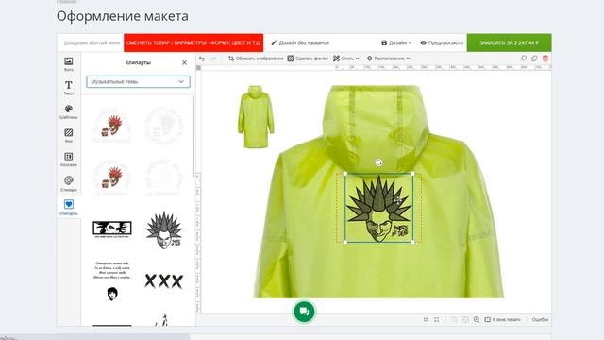Click the ruler corner box
The height and width of the screenshot is (340, 604).
tap(199, 68)
